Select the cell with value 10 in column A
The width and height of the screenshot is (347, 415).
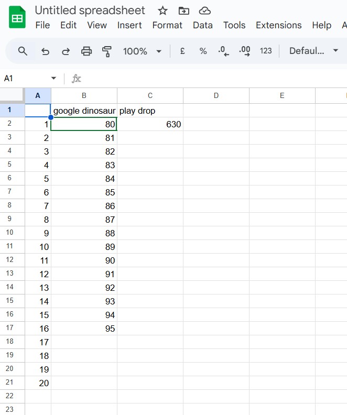pyautogui.click(x=38, y=247)
